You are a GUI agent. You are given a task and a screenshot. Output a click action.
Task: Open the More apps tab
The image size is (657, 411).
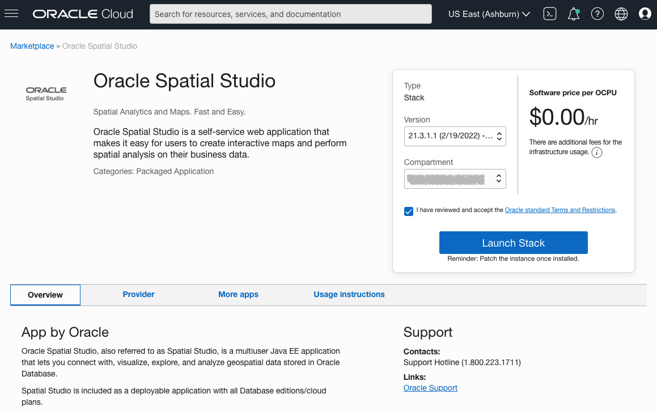[x=238, y=294]
